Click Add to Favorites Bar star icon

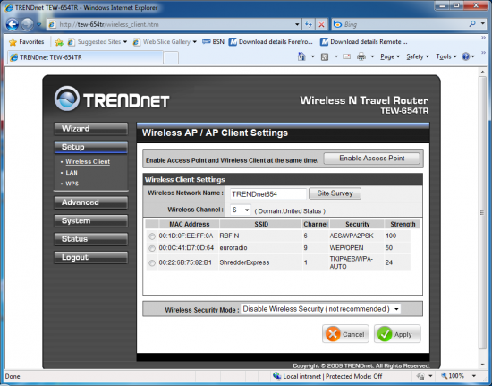point(59,42)
